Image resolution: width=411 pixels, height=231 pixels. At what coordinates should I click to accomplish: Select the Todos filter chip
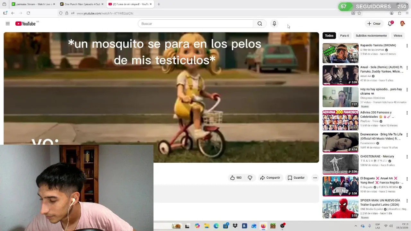(x=329, y=36)
